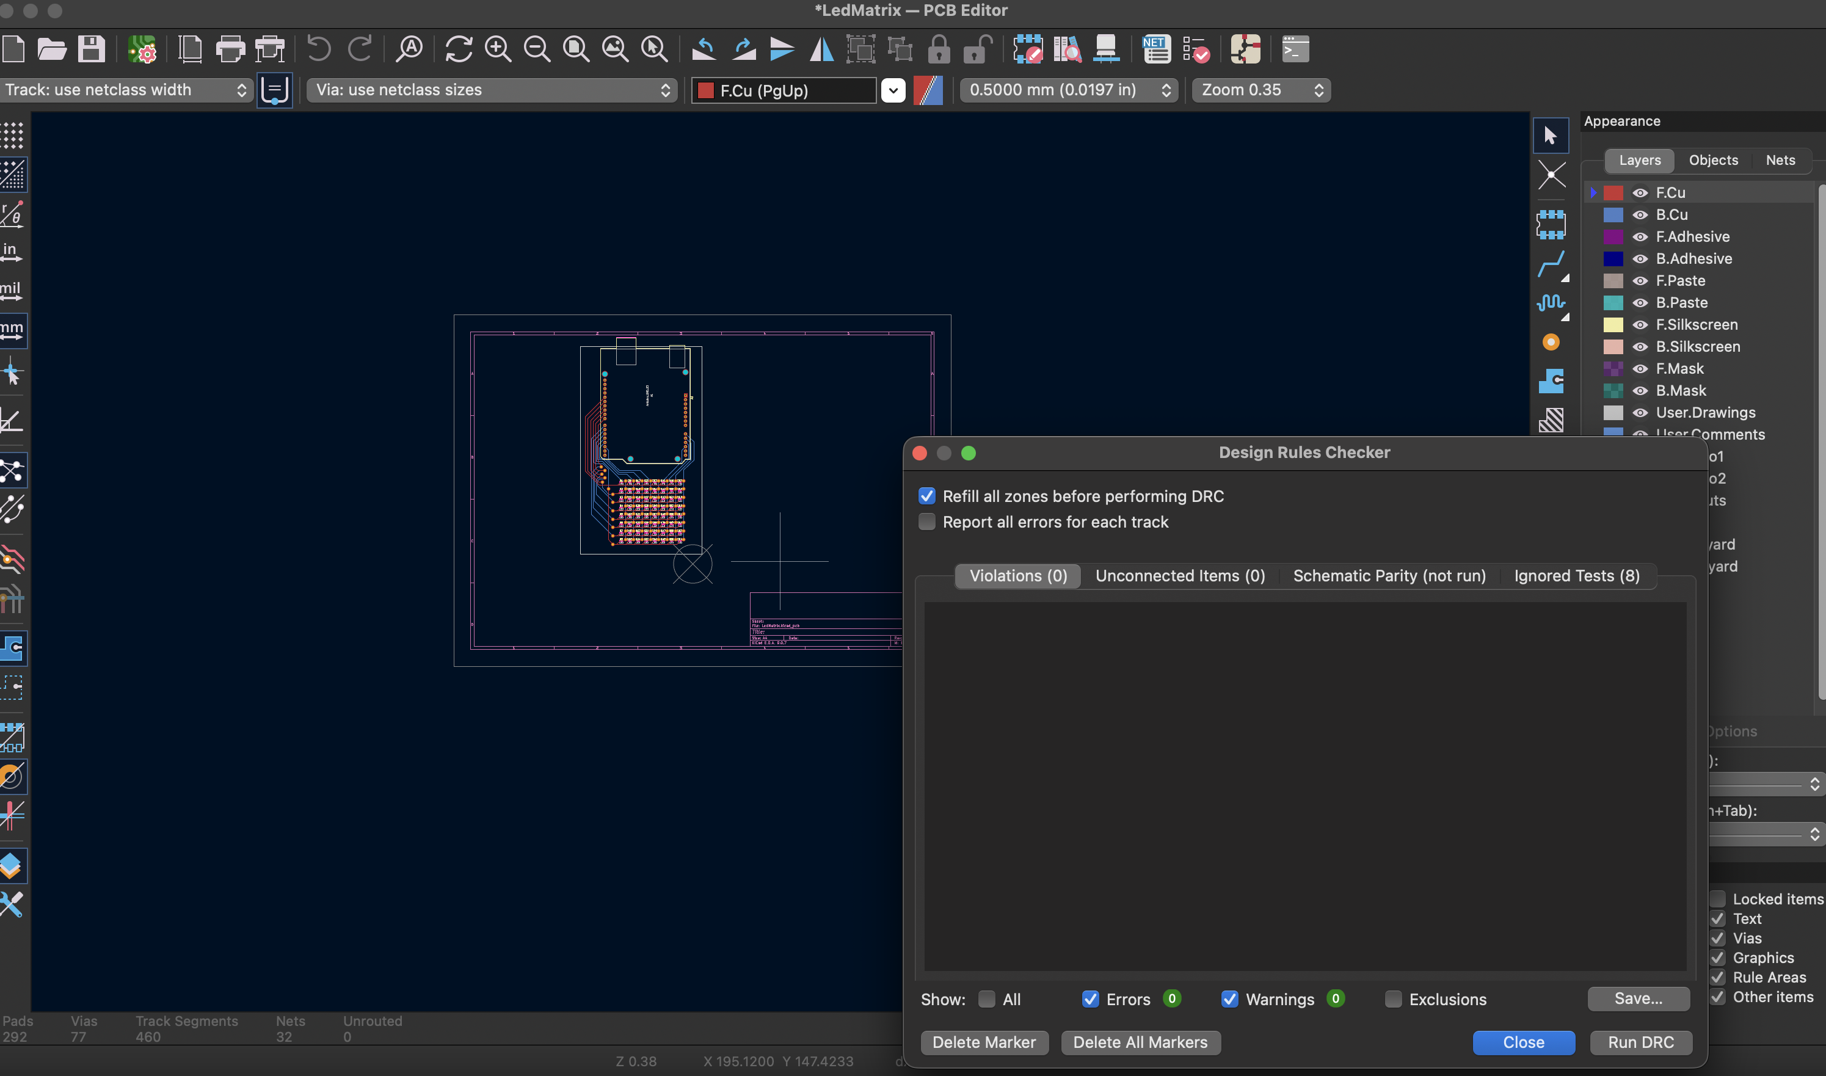Screen dimensions: 1826x1076
Task: Zoom in on the board
Action: pos(498,49)
